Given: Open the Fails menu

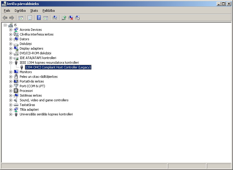Looking at the screenshot, I should click(x=7, y=11).
